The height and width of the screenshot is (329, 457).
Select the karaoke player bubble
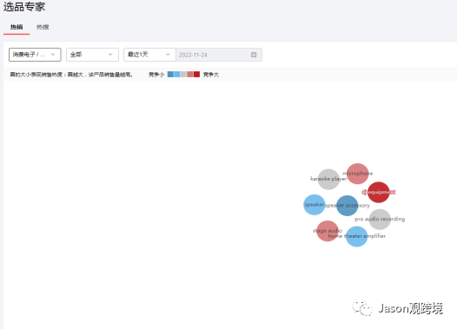tap(328, 179)
